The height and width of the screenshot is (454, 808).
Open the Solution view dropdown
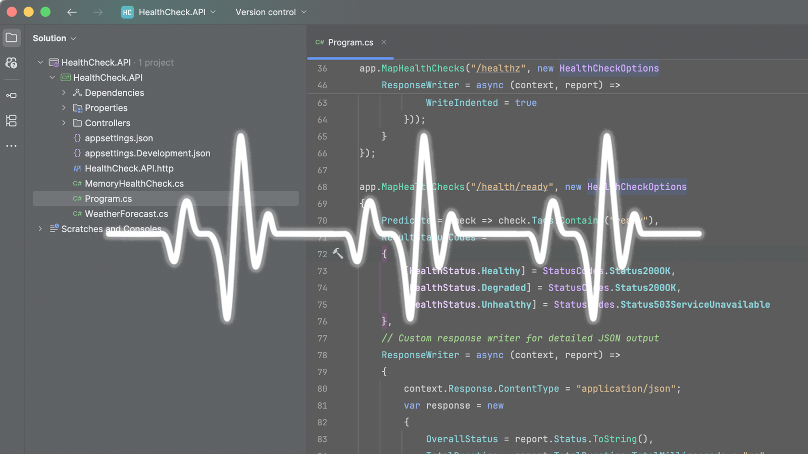click(x=55, y=38)
